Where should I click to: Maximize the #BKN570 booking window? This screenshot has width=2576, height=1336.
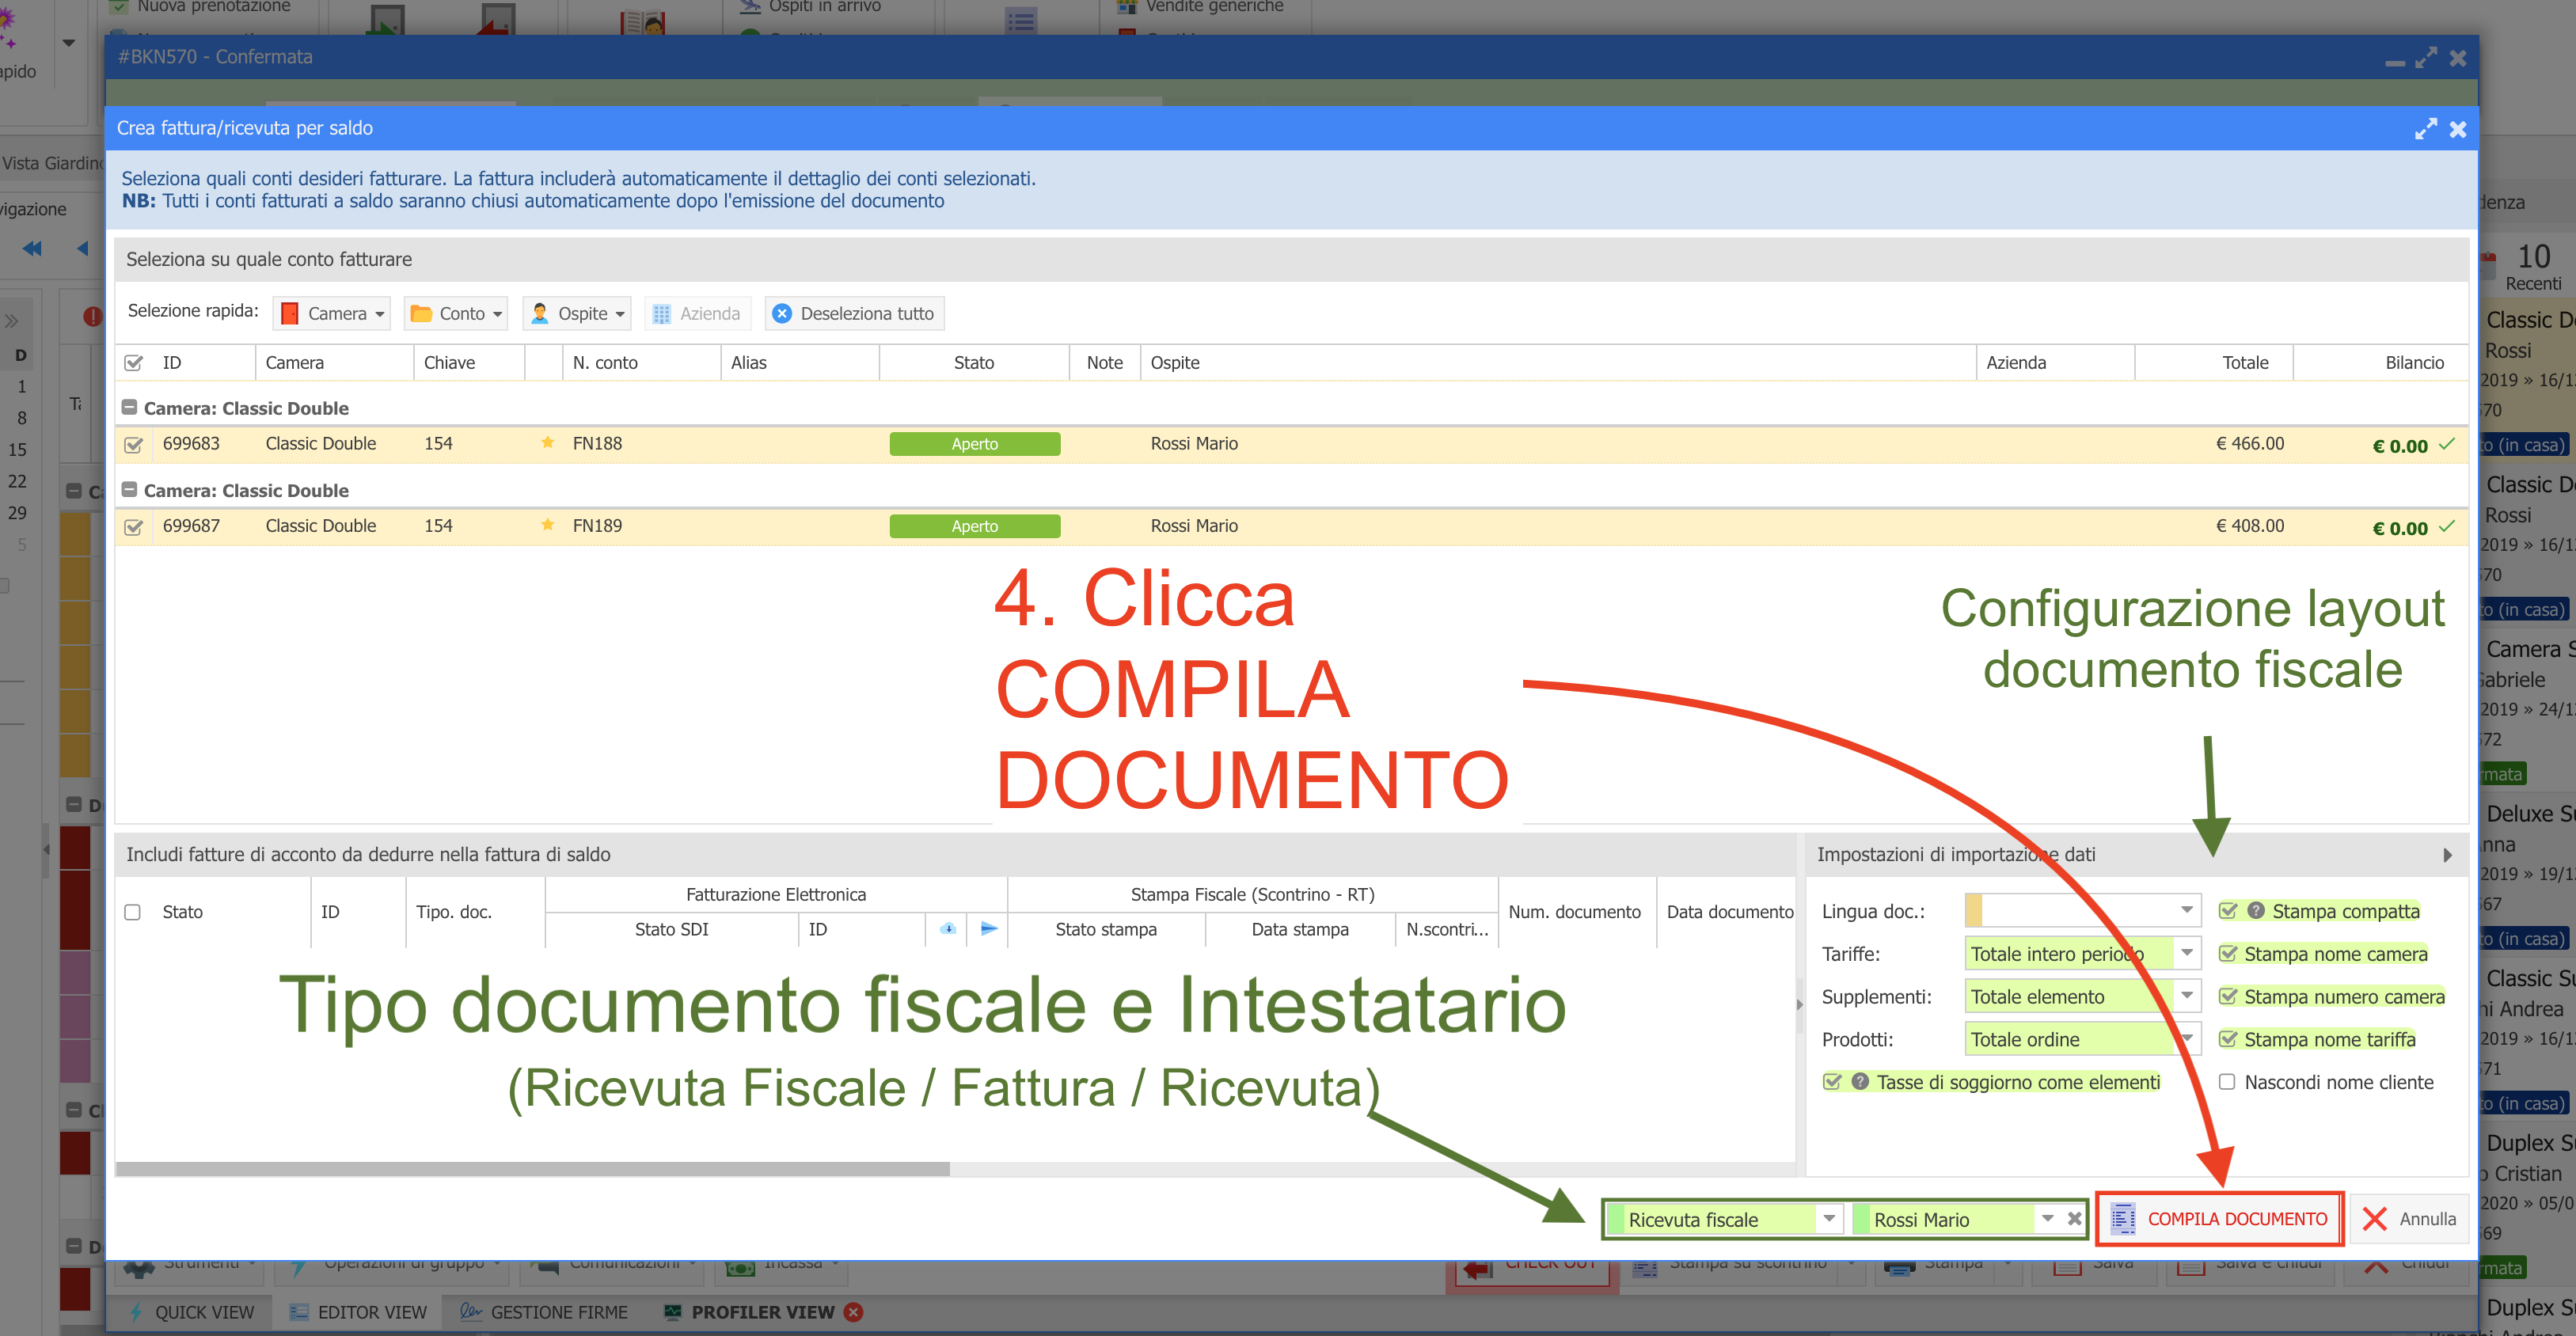2425,58
